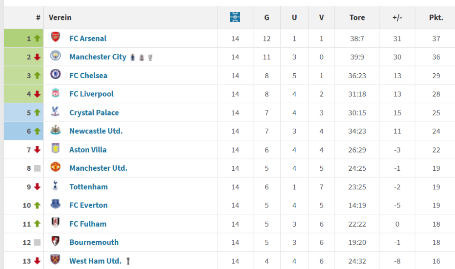
Task: Open the Bournemouth team link
Action: 94,242
